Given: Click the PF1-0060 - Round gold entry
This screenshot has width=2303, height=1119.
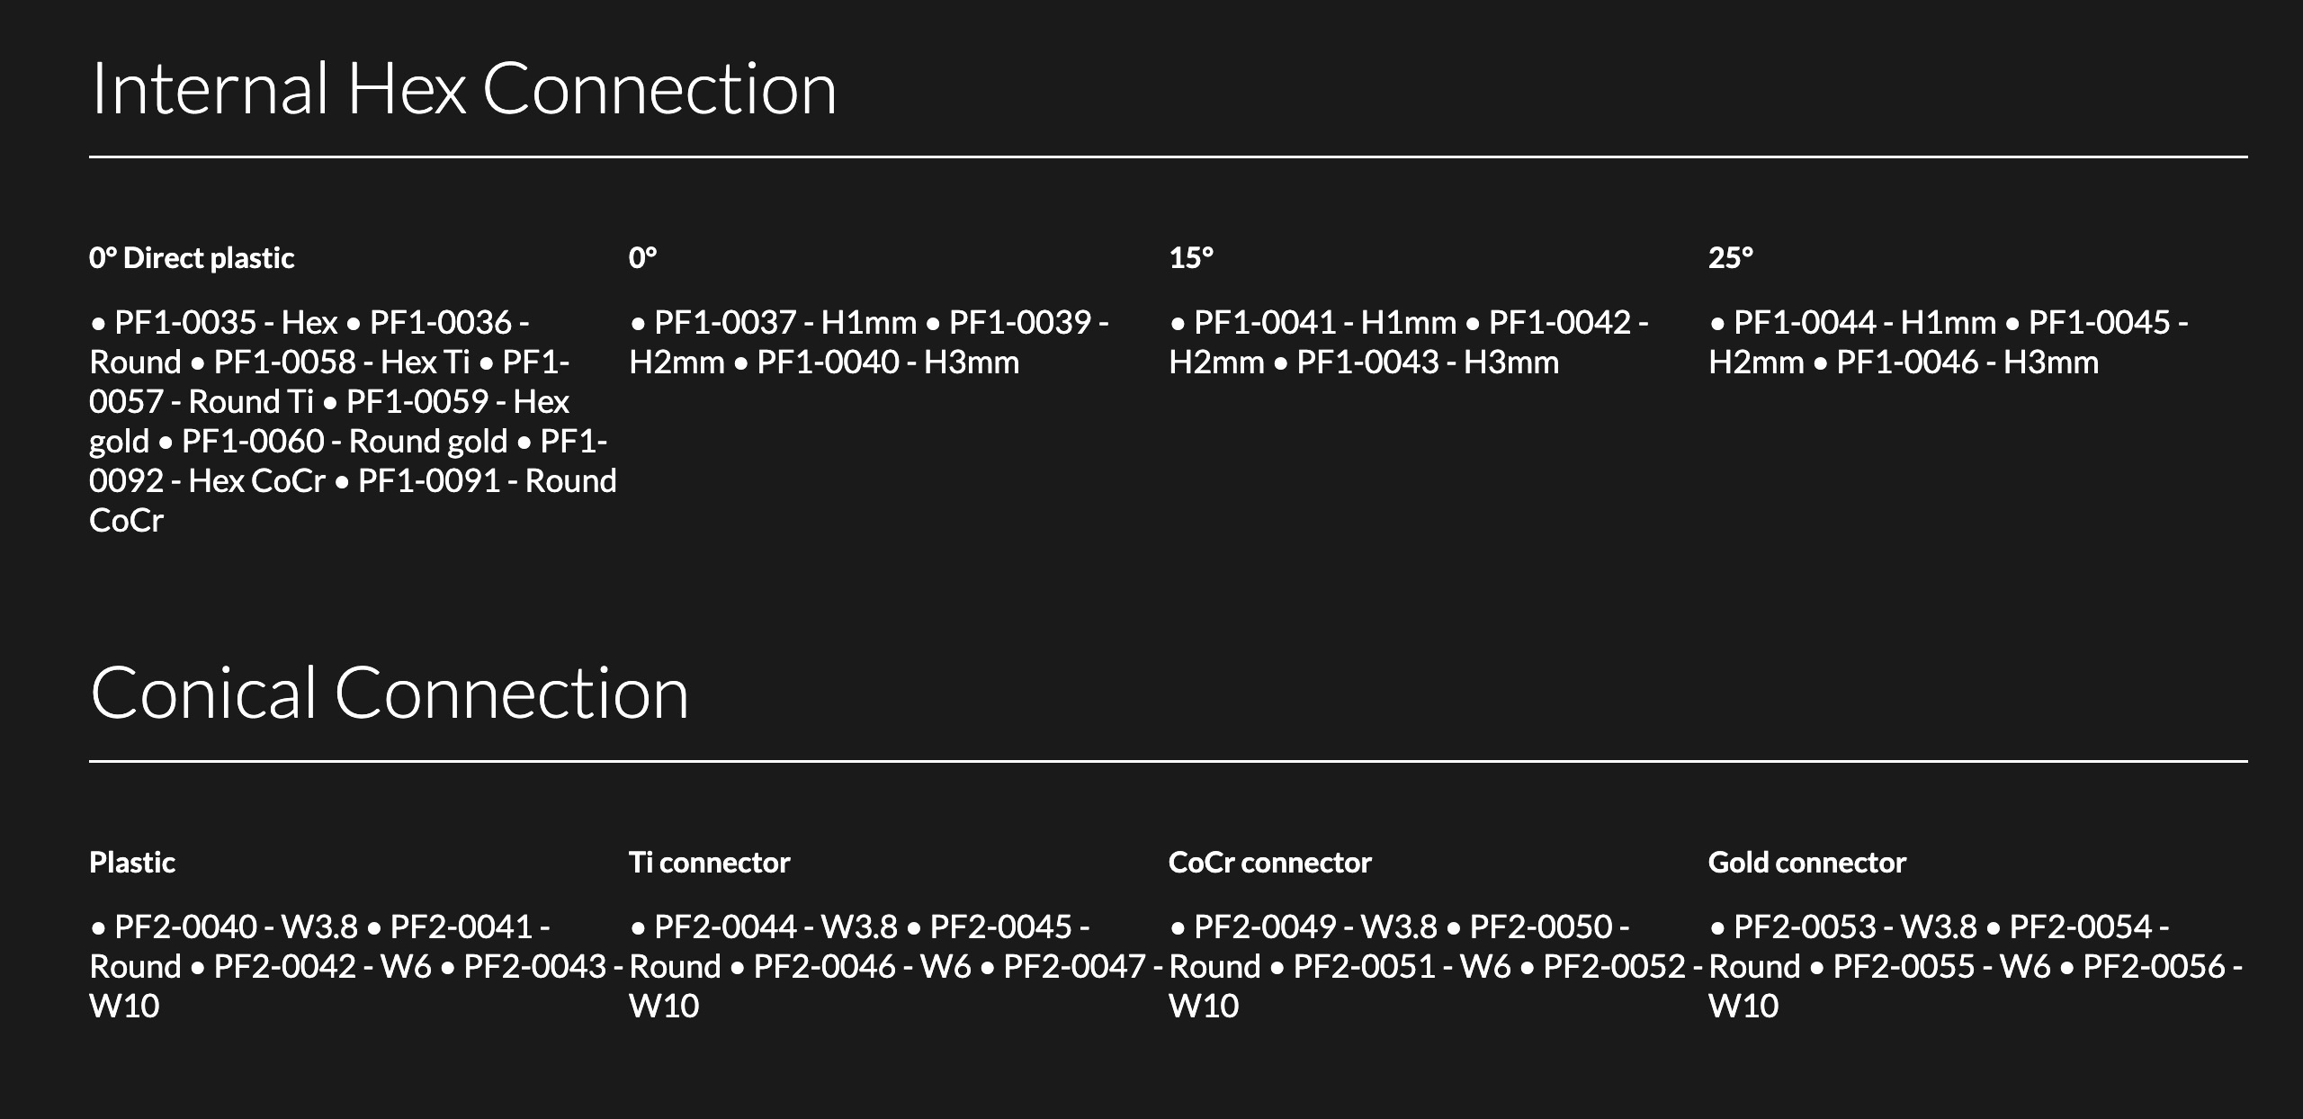Looking at the screenshot, I should (x=344, y=441).
